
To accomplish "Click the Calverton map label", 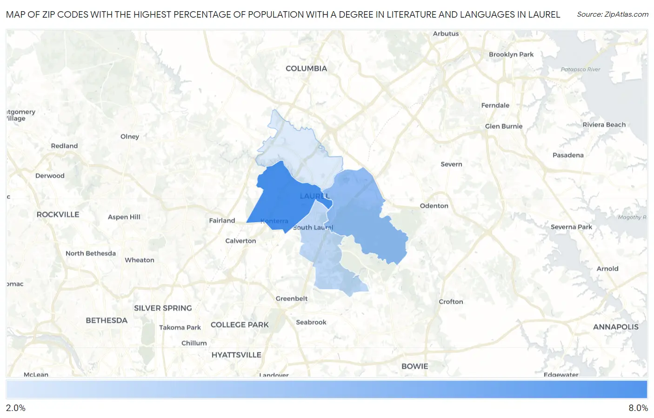I will 240,241.
